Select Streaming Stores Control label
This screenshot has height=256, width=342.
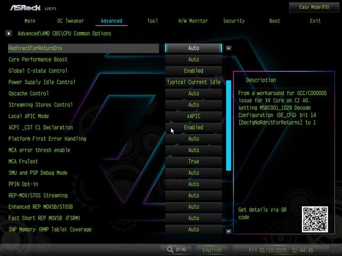click(x=41, y=105)
